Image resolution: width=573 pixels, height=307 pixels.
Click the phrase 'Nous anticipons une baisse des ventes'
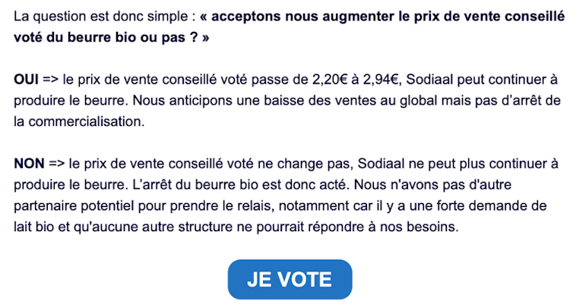point(255,101)
